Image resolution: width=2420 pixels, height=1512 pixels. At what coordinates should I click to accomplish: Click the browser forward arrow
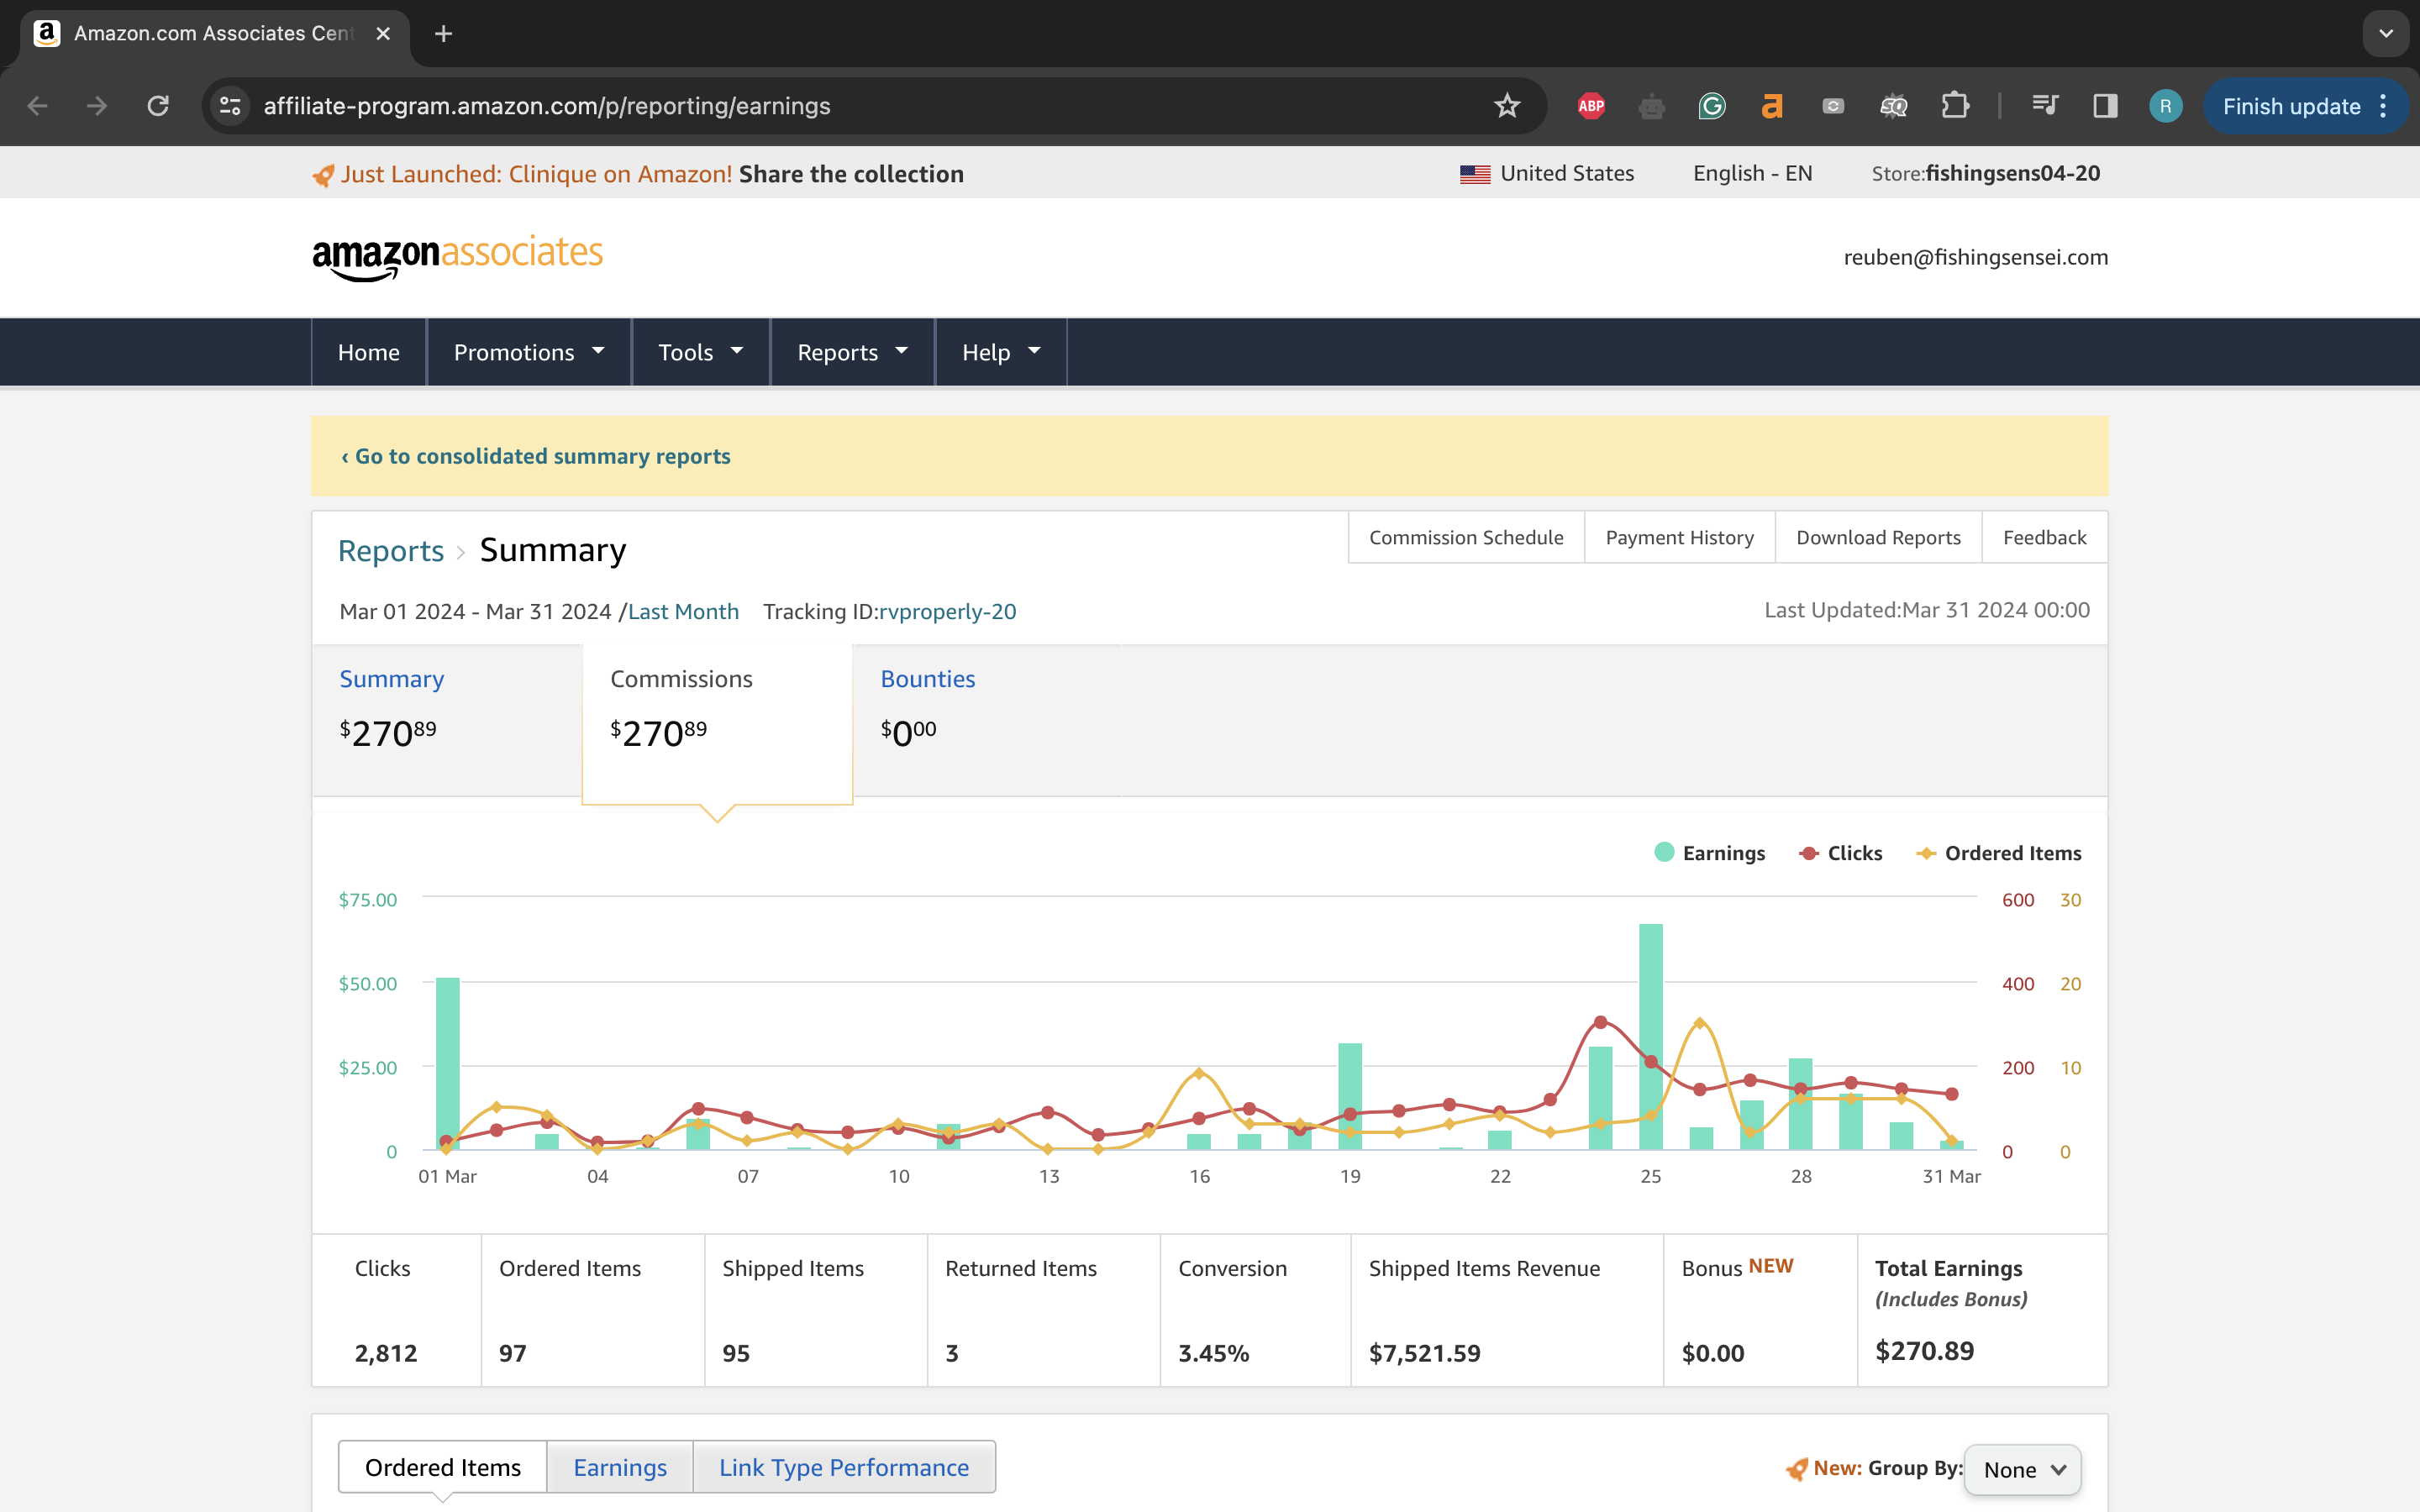coord(97,106)
